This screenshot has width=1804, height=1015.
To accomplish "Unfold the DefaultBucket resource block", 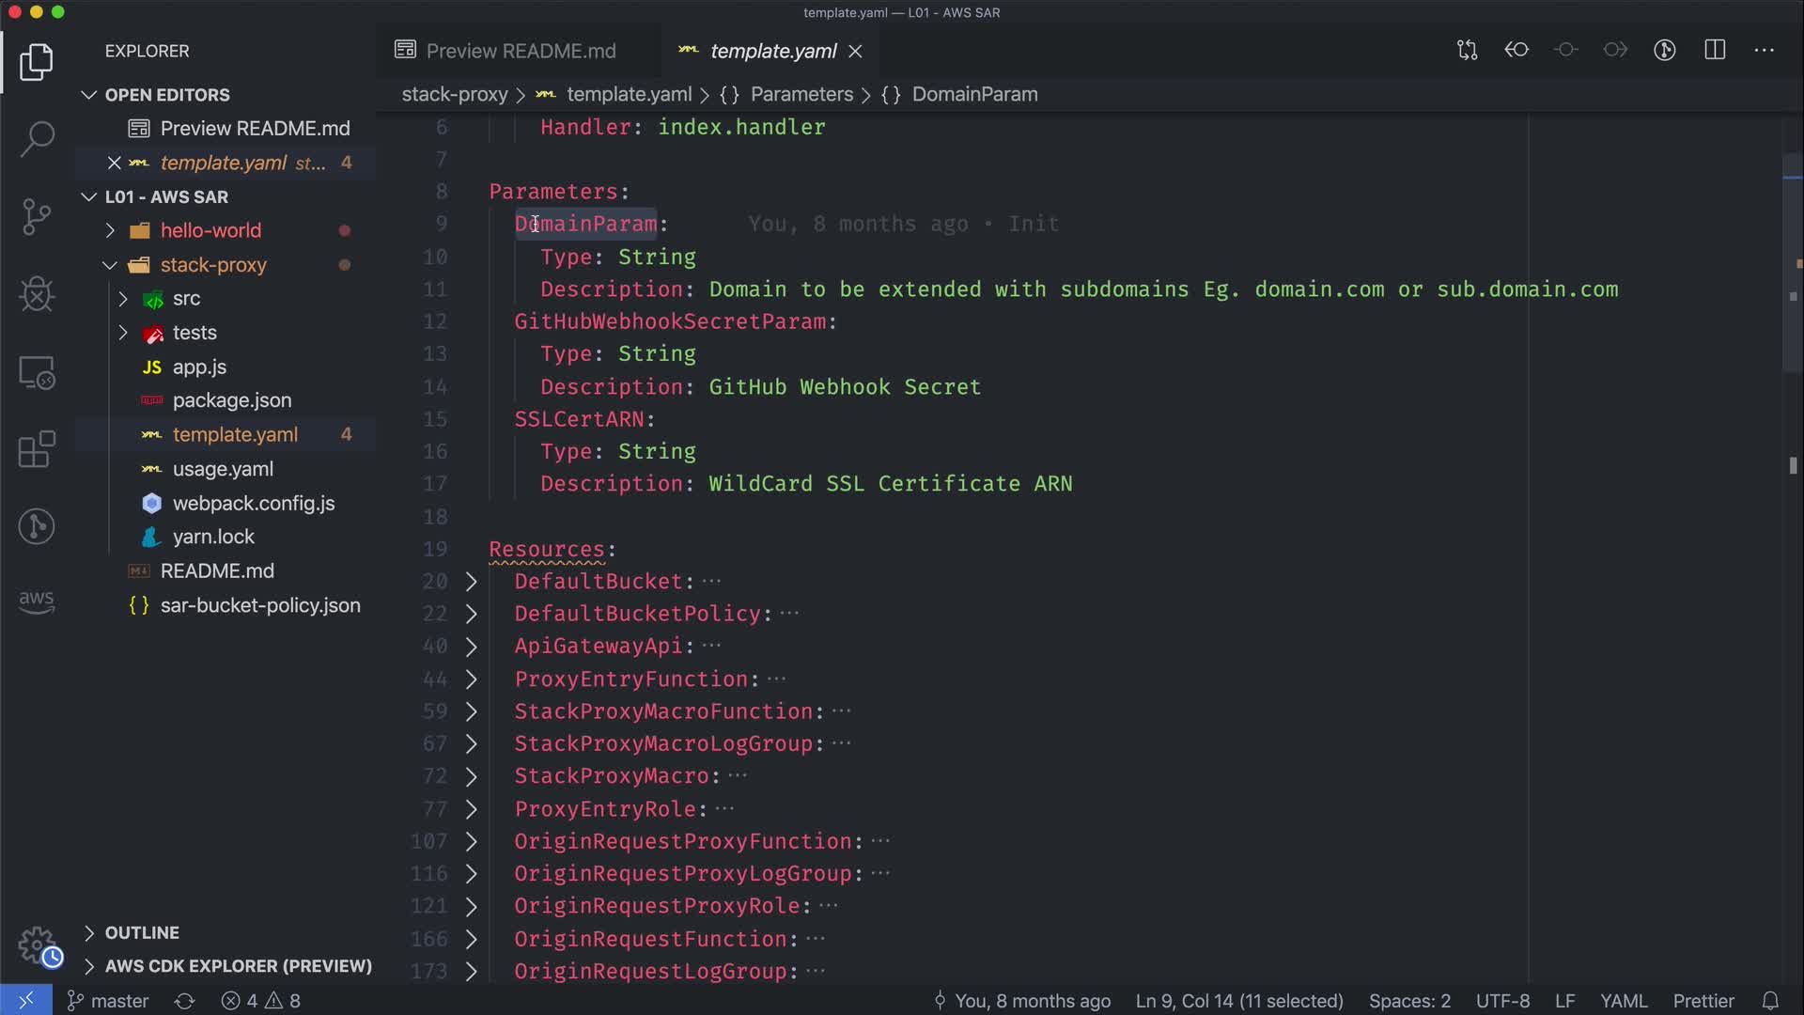I will point(472,582).
